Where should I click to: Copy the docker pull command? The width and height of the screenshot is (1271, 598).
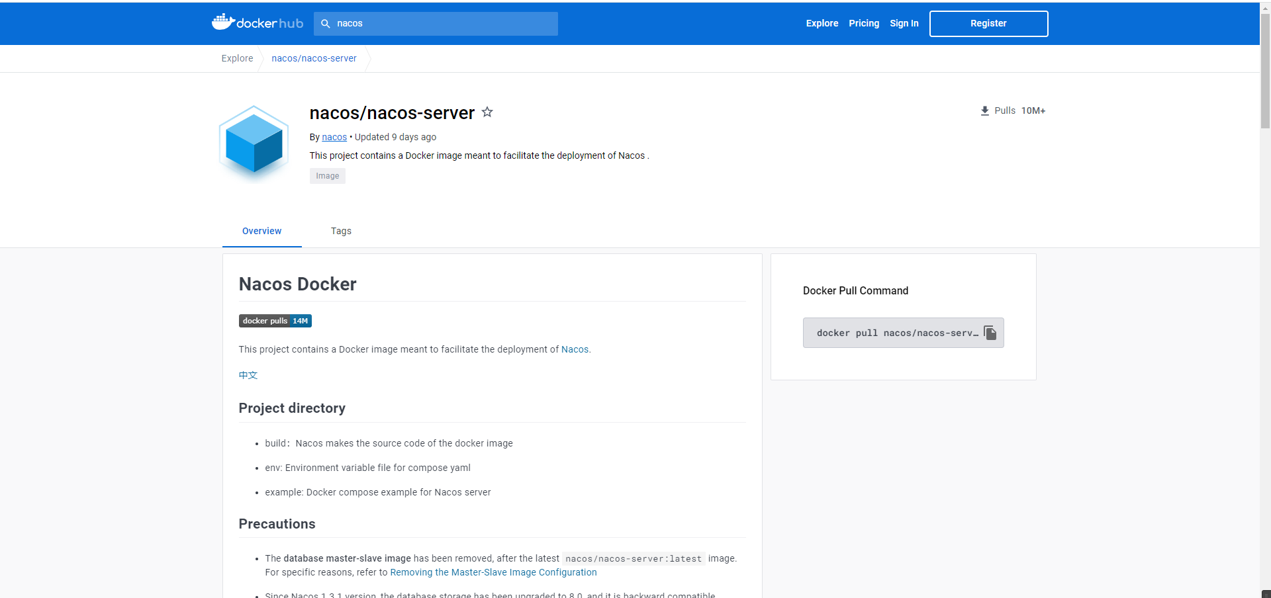[990, 333]
